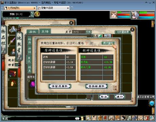Click the white horse mount icon
The image size is (156, 122).
pos(129,118)
